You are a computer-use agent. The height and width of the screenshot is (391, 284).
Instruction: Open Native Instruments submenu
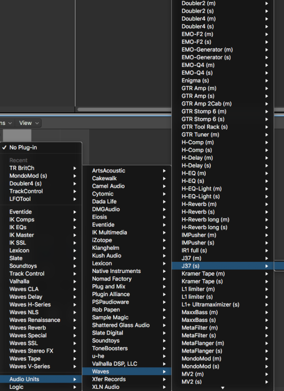pos(127,271)
